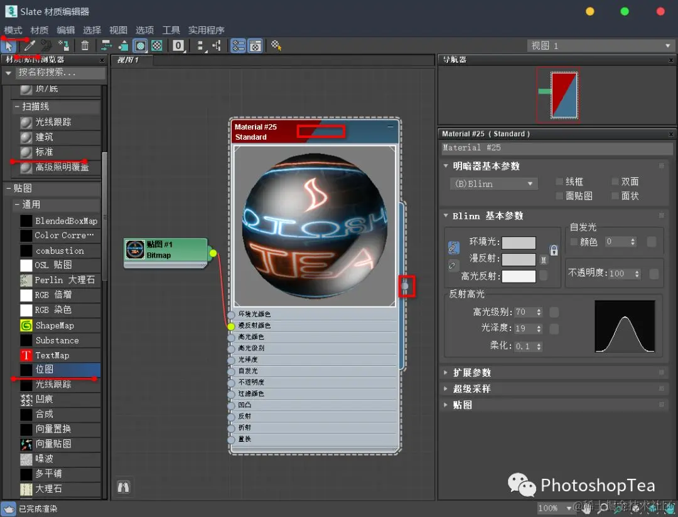
Task: Open the 环境光 ambient color swatch
Action: (519, 243)
